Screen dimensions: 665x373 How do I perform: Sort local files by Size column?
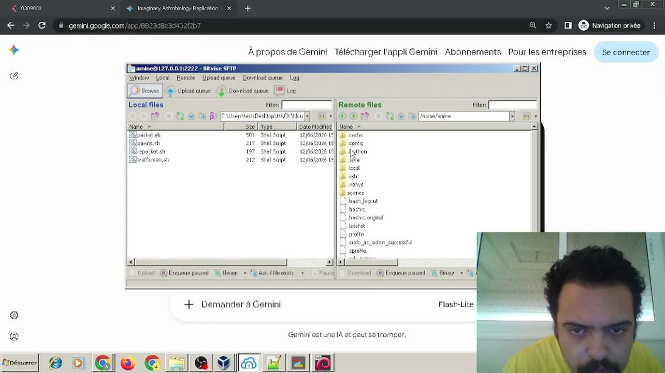click(x=241, y=127)
